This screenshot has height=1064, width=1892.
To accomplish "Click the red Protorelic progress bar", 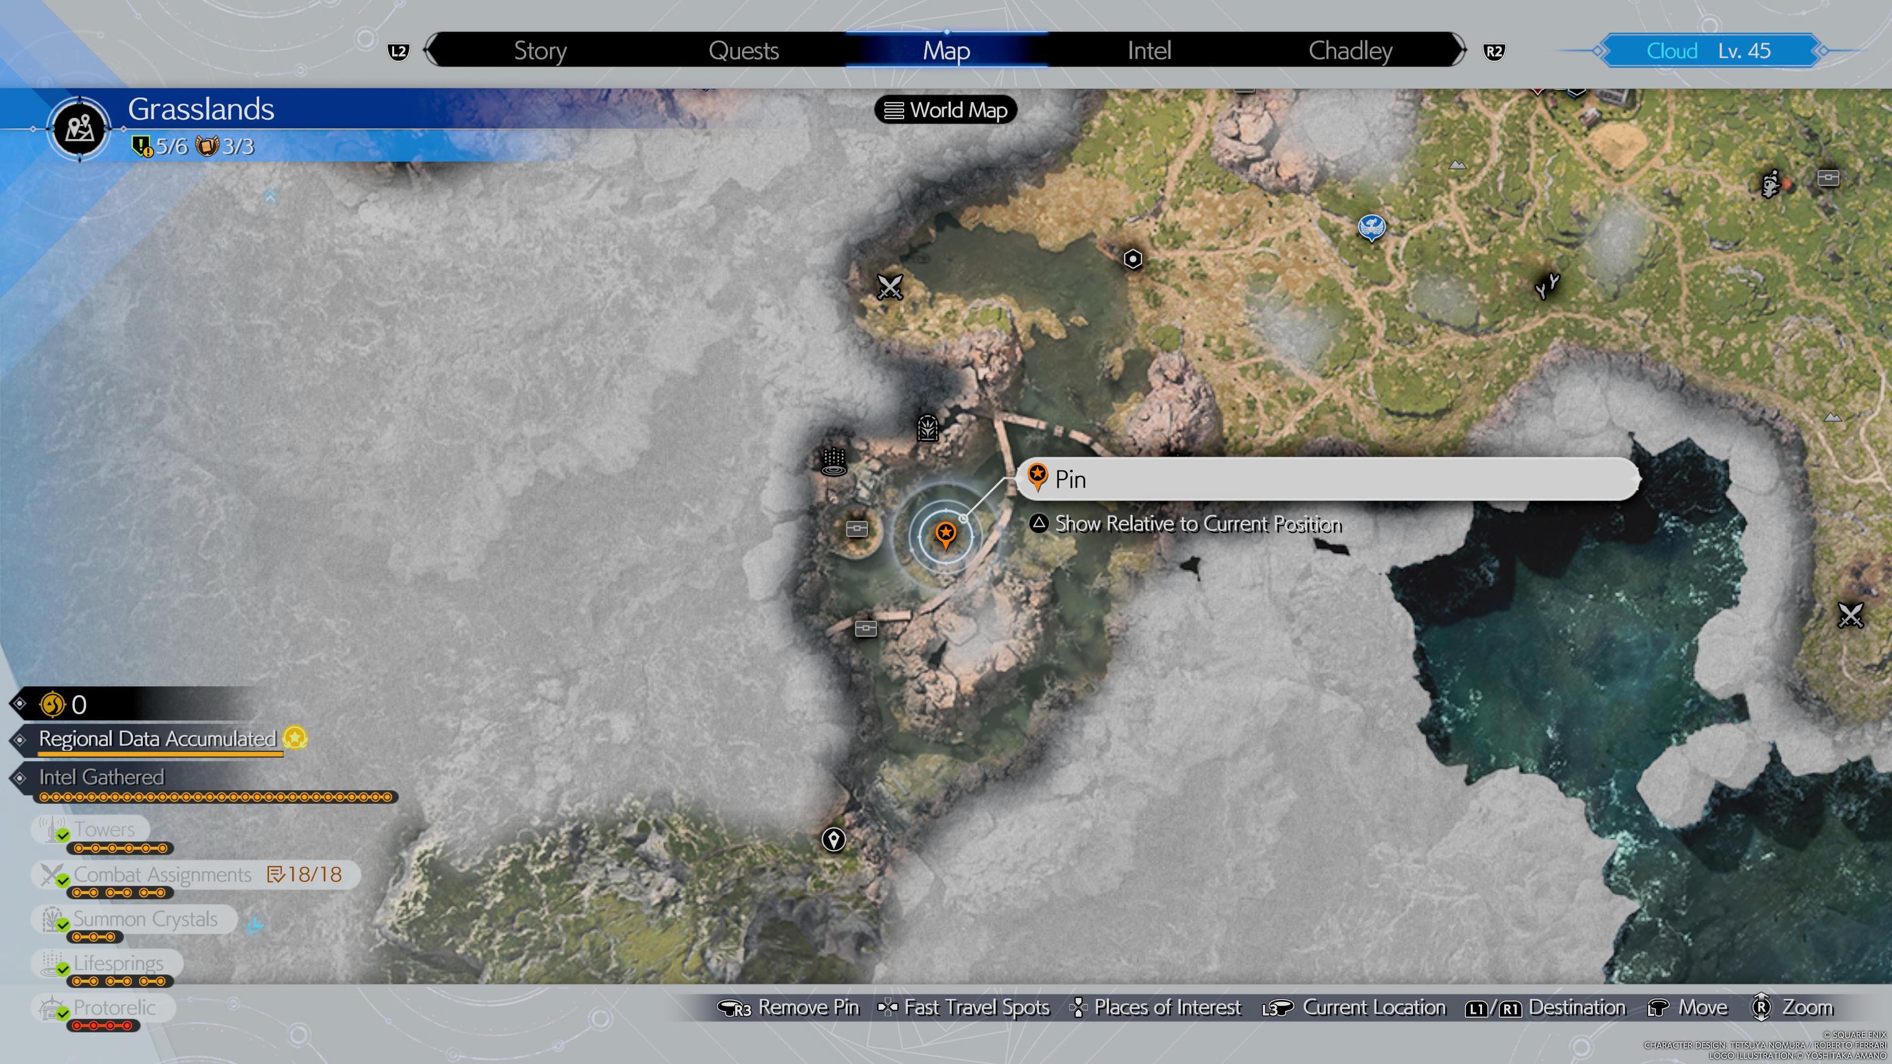I will [103, 1027].
